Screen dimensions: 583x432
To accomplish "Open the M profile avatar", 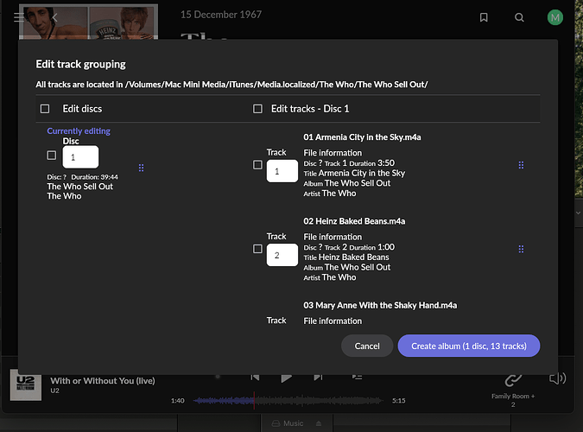I will coord(554,17).
